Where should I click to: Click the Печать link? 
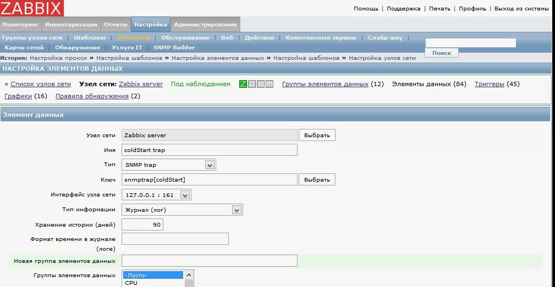[439, 8]
